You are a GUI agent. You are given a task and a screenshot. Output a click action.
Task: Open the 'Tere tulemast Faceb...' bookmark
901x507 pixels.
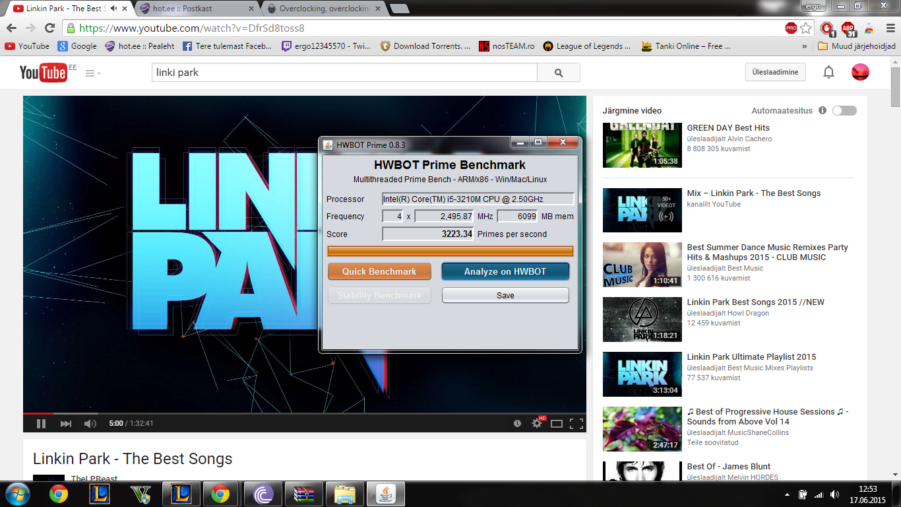click(x=227, y=46)
